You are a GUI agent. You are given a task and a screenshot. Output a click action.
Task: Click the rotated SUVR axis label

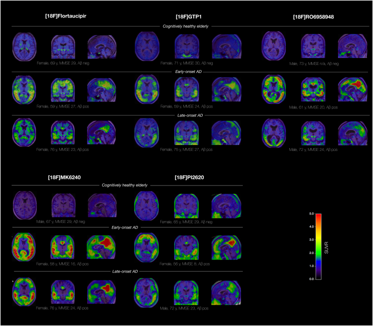coord(326,247)
